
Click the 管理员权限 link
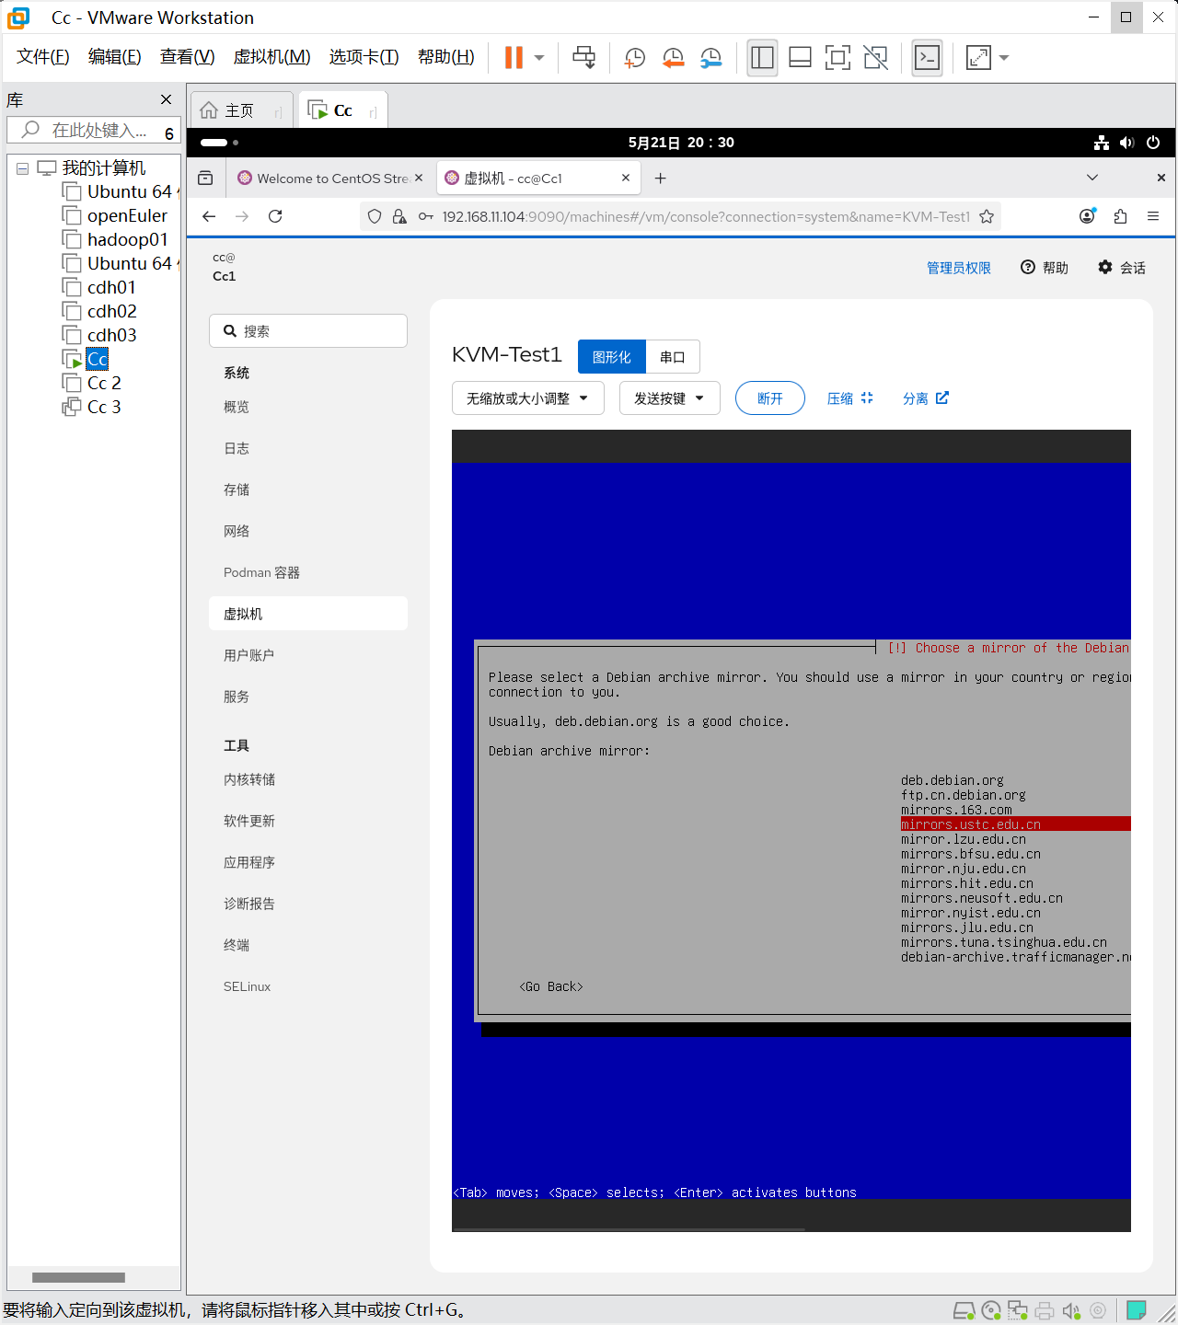coord(959,268)
